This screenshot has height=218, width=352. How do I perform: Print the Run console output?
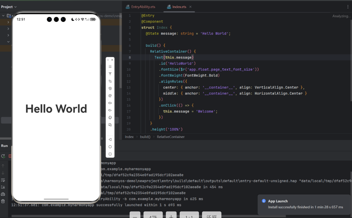tap(3, 194)
